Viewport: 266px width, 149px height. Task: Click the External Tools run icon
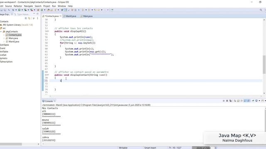click(32, 10)
